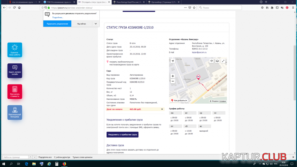
Task: Find previous match arrow in find bar
Action: [30, 157]
